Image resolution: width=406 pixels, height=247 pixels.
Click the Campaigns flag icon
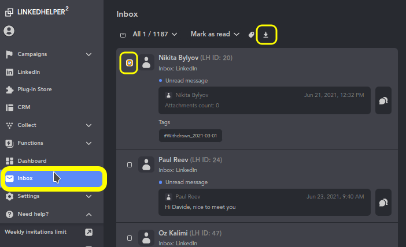9,54
